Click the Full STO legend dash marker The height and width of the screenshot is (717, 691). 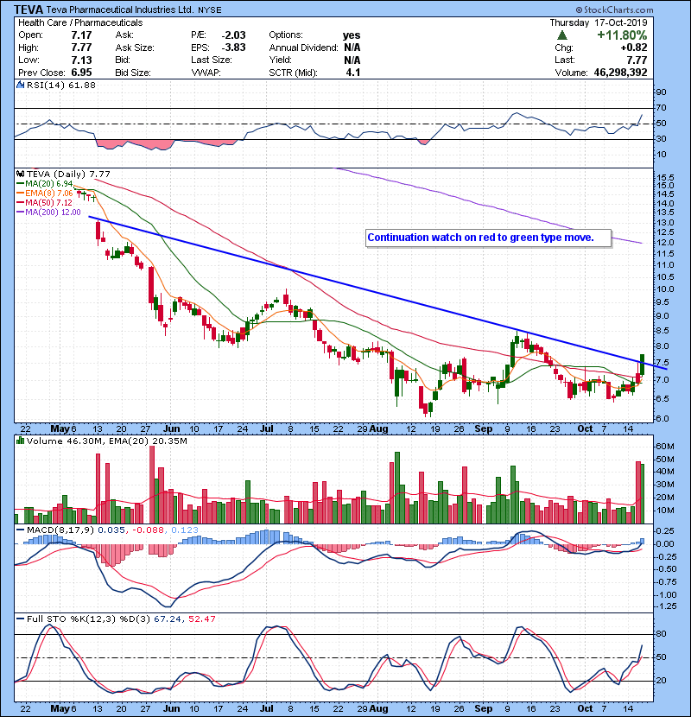(x=21, y=619)
